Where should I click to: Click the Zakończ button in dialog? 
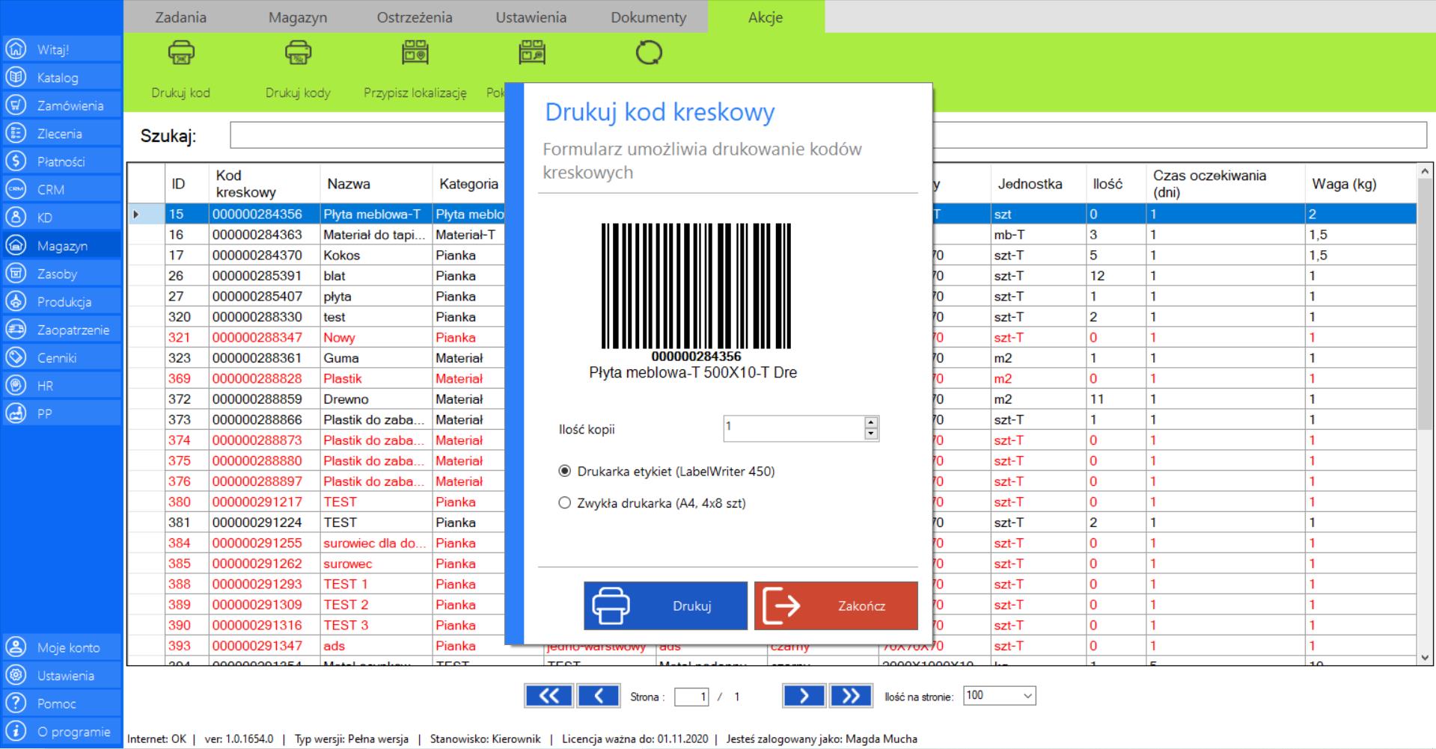[836, 605]
